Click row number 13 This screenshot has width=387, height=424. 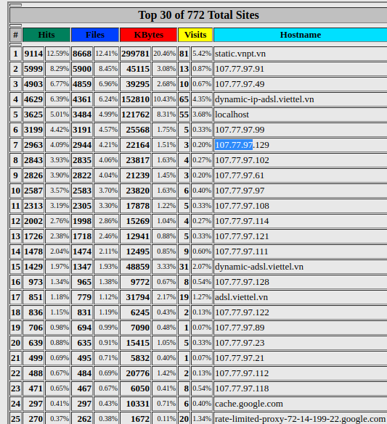click(16, 236)
